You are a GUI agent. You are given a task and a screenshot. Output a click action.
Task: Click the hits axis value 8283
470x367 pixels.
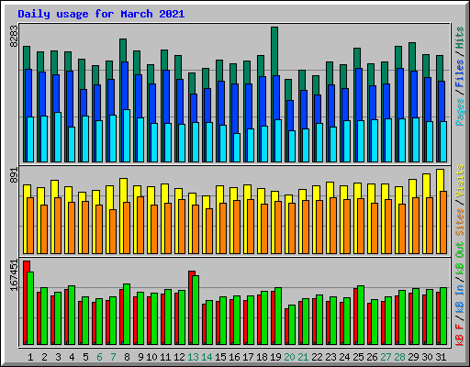coord(14,36)
